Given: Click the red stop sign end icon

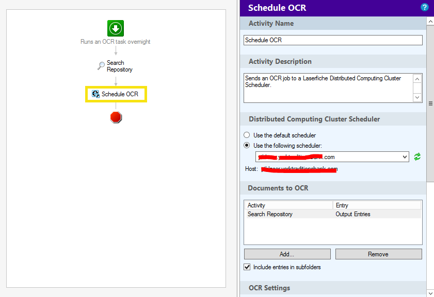Looking at the screenshot, I should (116, 117).
